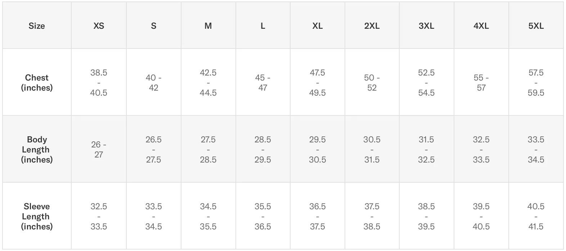Select the L size column header

point(263,26)
